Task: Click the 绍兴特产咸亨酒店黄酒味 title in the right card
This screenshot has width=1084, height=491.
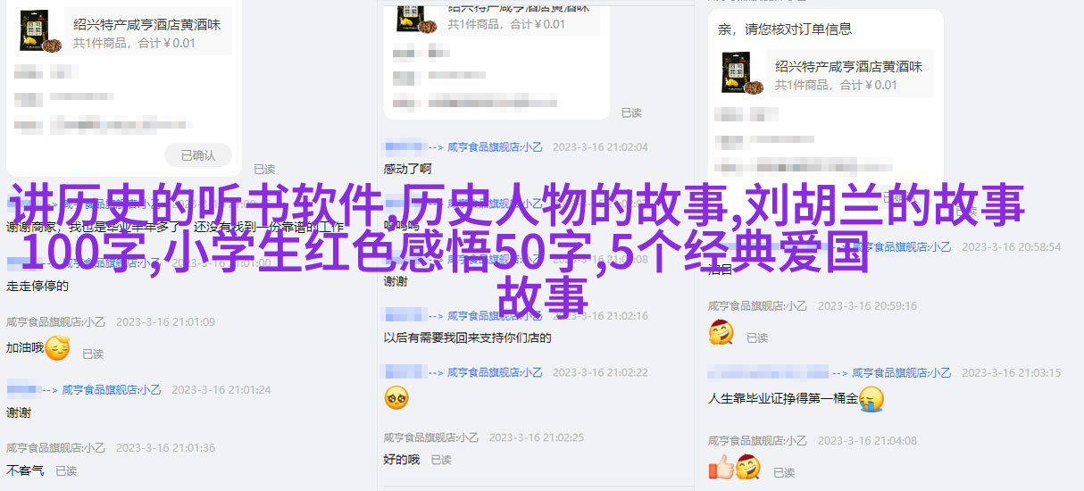Action: point(849,66)
